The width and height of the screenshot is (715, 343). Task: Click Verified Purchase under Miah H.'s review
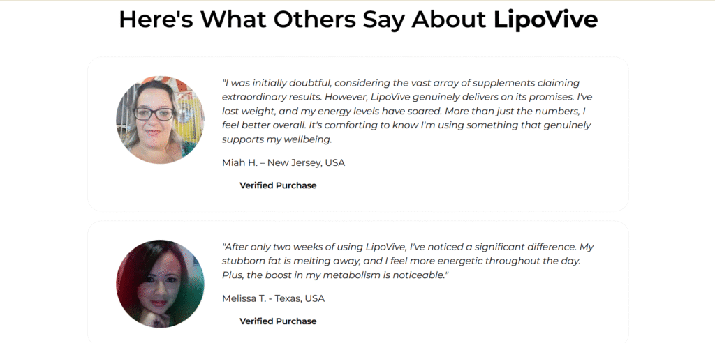click(x=278, y=185)
